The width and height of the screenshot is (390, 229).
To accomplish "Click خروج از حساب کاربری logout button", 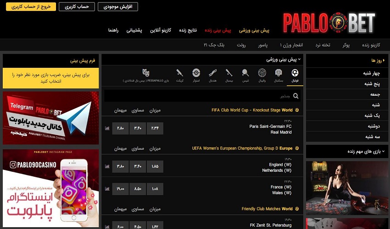I will 31,7.
